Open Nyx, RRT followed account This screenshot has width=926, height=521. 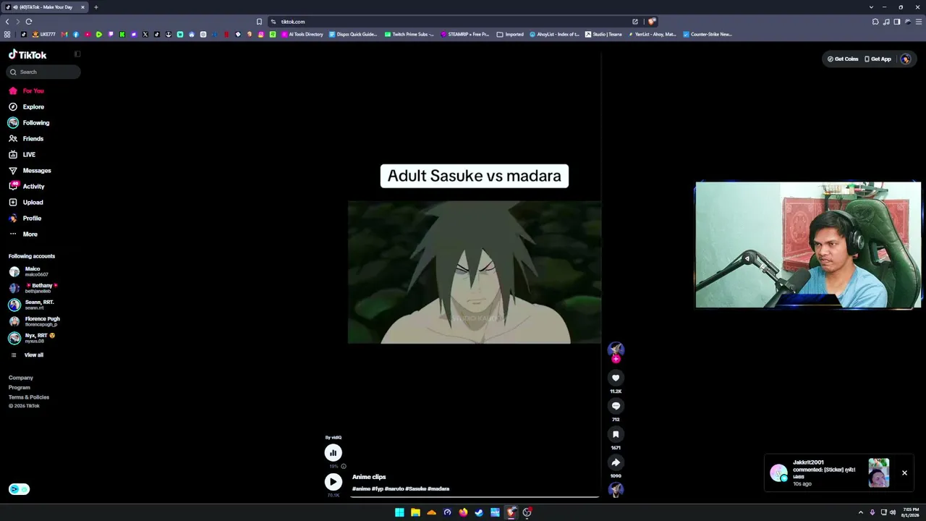click(x=32, y=338)
